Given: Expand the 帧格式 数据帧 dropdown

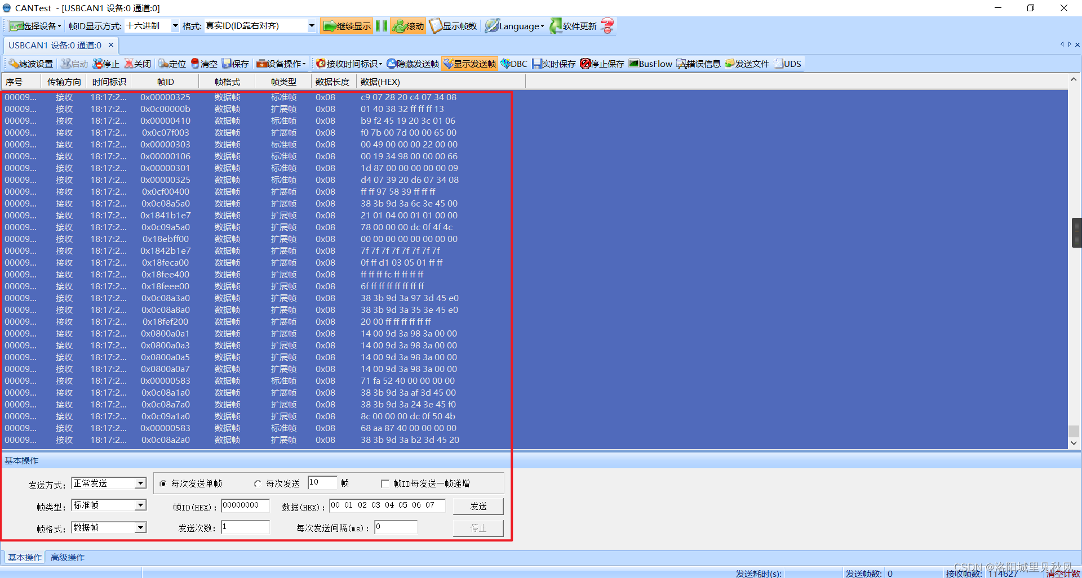Looking at the screenshot, I should [140, 527].
